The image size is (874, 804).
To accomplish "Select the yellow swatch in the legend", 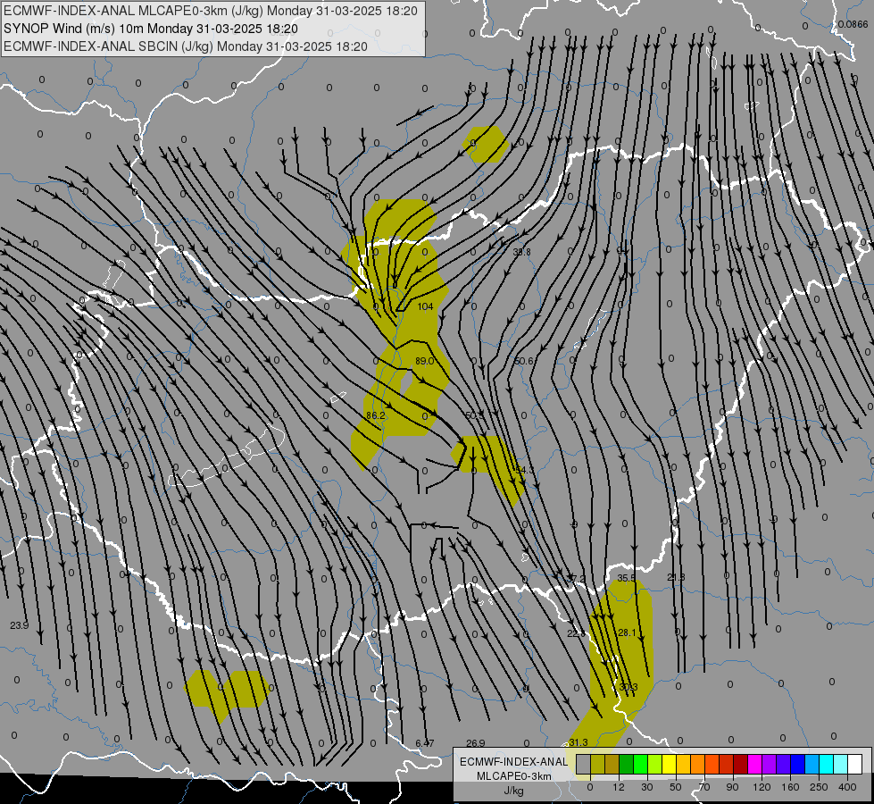I will pyautogui.click(x=670, y=765).
